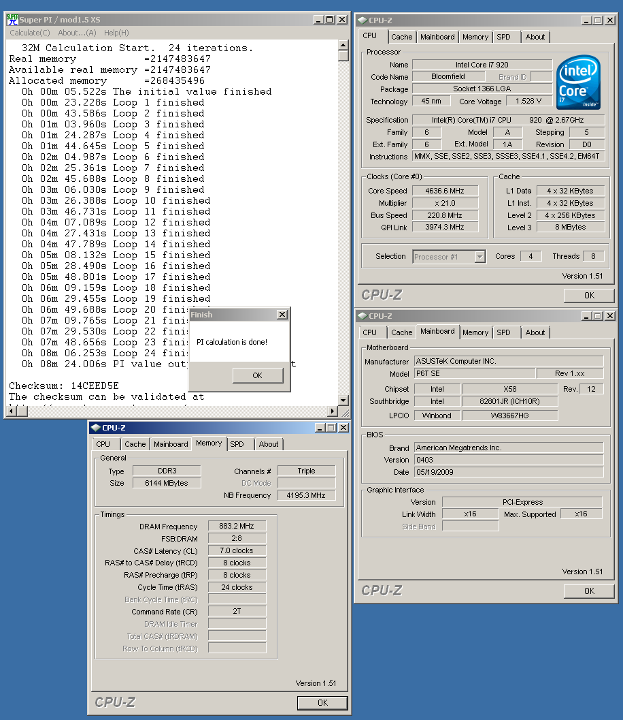This screenshot has height=720, width=623.
Task: Click CPU-Z icon in CPU window title bar
Action: [x=362, y=20]
